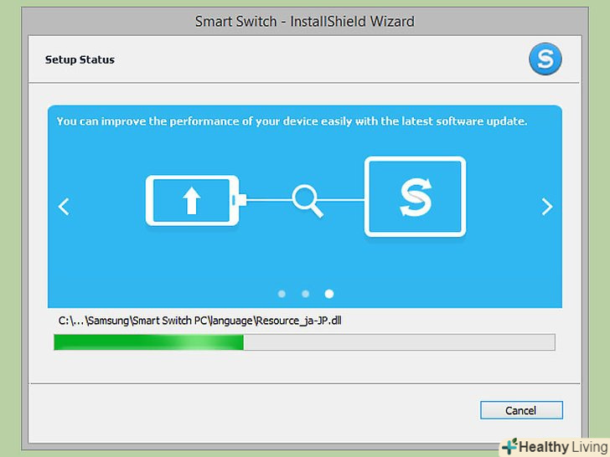This screenshot has width=610, height=457.
Task: Click the phone upload icon in the banner
Action: (x=196, y=201)
